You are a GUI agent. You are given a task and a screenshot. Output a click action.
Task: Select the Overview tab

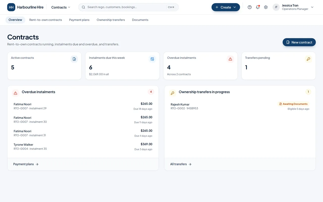(15, 20)
